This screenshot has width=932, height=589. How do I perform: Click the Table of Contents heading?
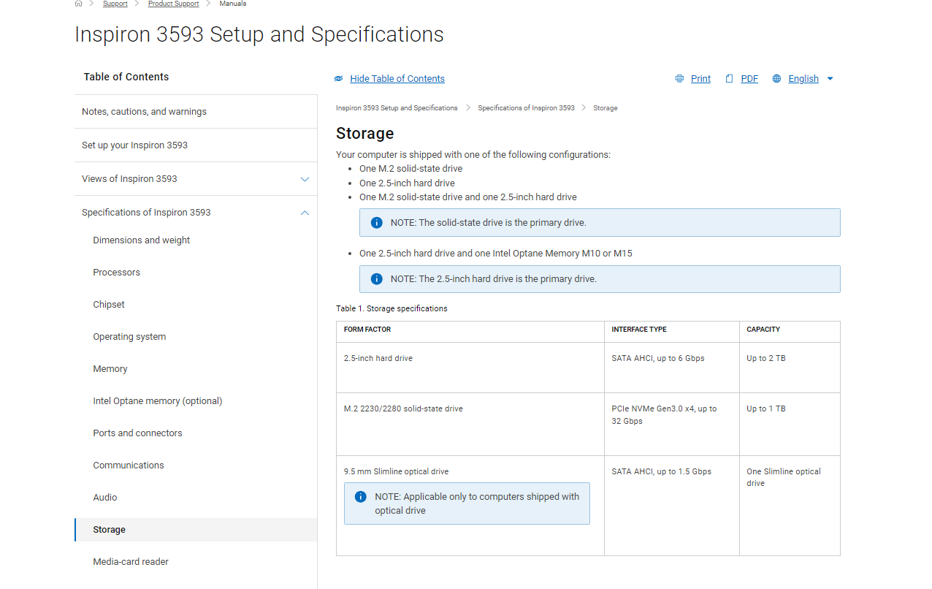[126, 77]
